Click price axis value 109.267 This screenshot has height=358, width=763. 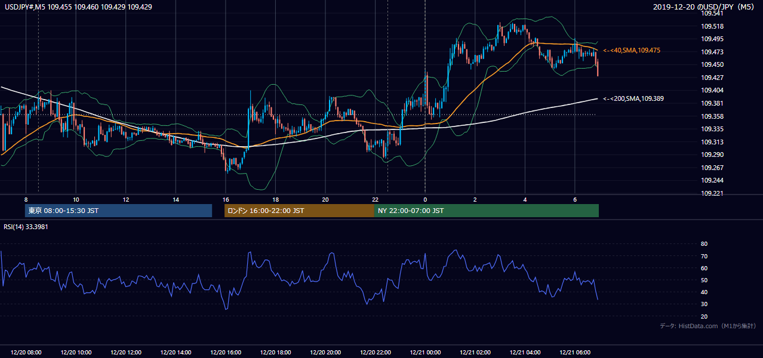tap(712, 168)
